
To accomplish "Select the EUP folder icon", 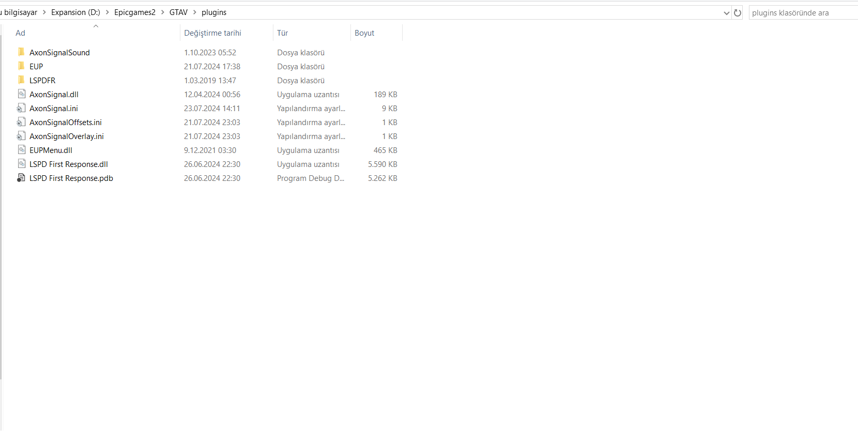I will 21,66.
